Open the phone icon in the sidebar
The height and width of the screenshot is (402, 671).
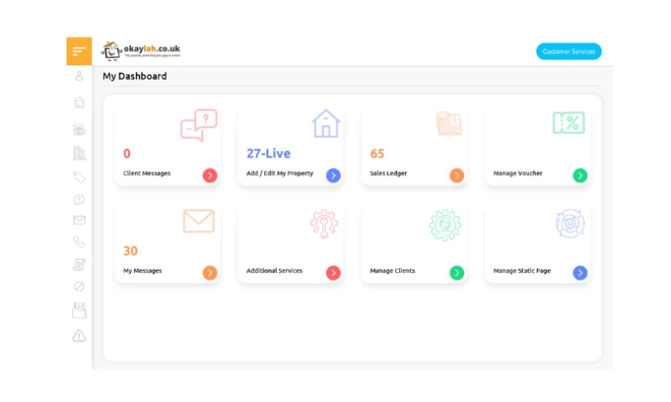point(79,242)
